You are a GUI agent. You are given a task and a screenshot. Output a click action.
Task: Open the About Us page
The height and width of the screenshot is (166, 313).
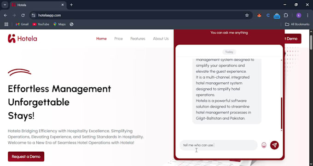pos(161,39)
